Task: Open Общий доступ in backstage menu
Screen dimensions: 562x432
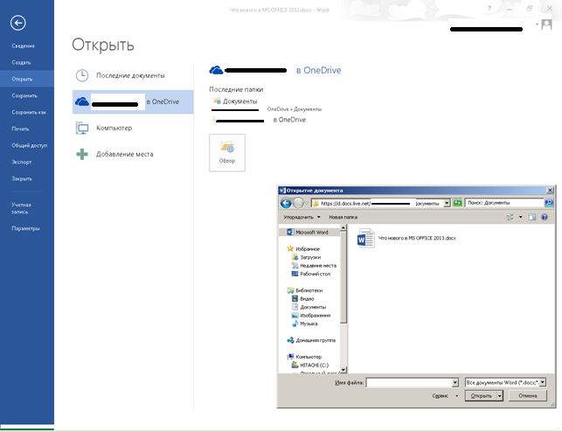Action: click(x=29, y=145)
